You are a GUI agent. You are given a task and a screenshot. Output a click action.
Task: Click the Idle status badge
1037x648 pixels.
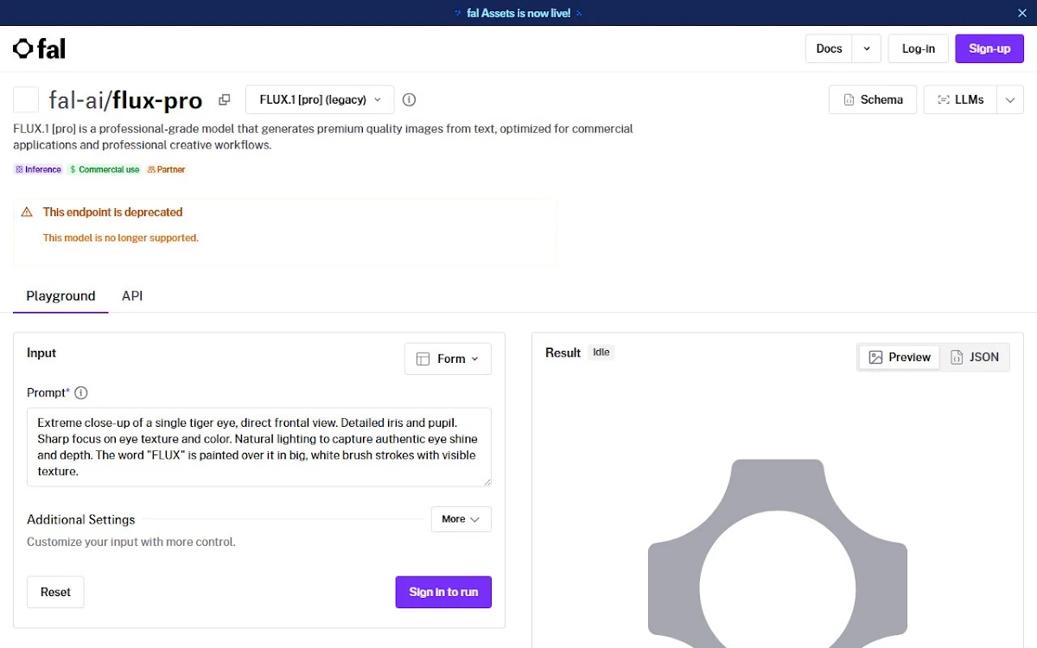tap(601, 353)
